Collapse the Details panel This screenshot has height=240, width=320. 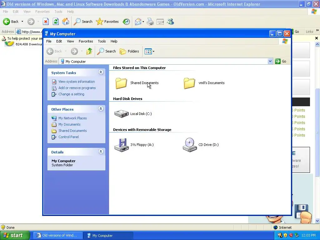click(x=101, y=152)
